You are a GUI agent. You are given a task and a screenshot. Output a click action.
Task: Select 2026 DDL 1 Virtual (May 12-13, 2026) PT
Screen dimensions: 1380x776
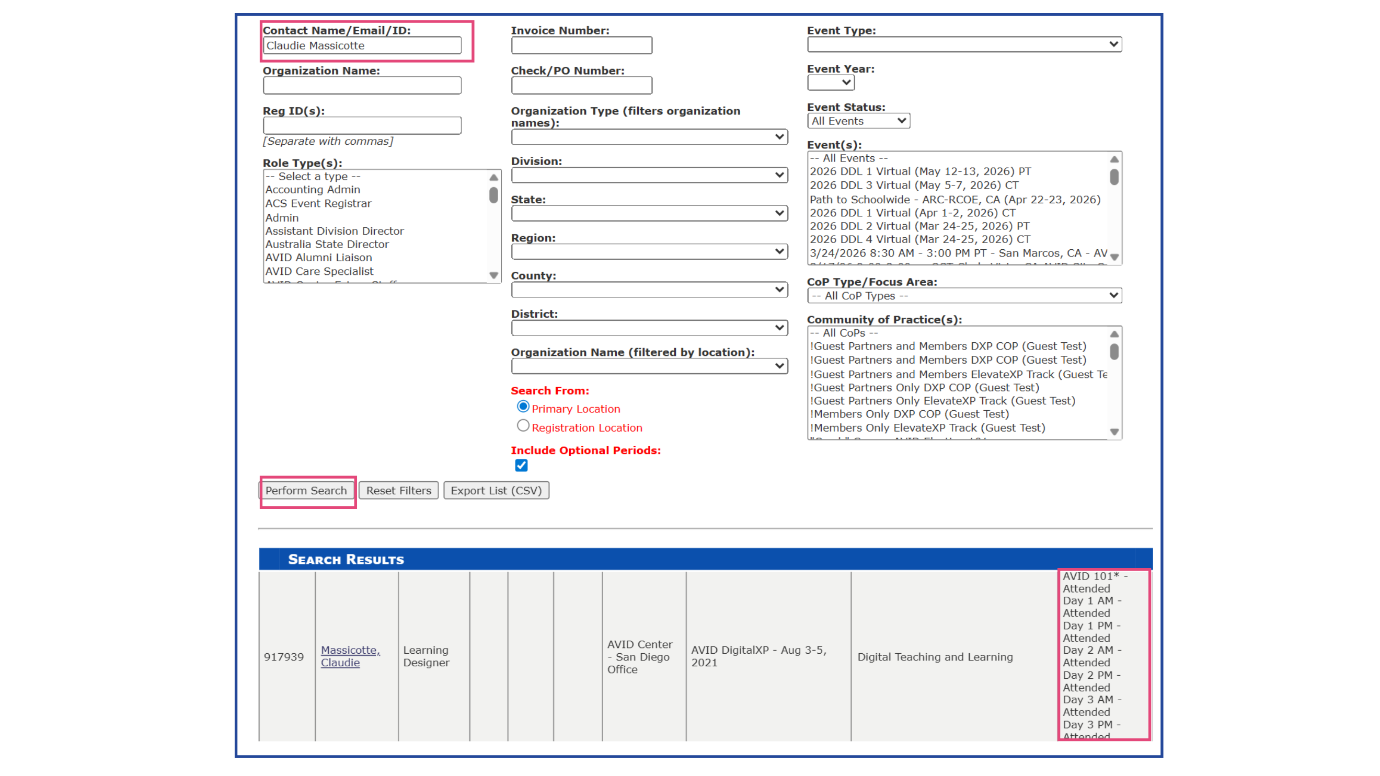tap(921, 171)
